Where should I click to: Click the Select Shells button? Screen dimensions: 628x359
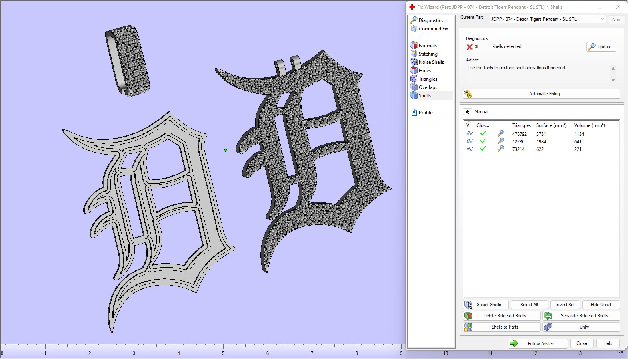coord(486,305)
